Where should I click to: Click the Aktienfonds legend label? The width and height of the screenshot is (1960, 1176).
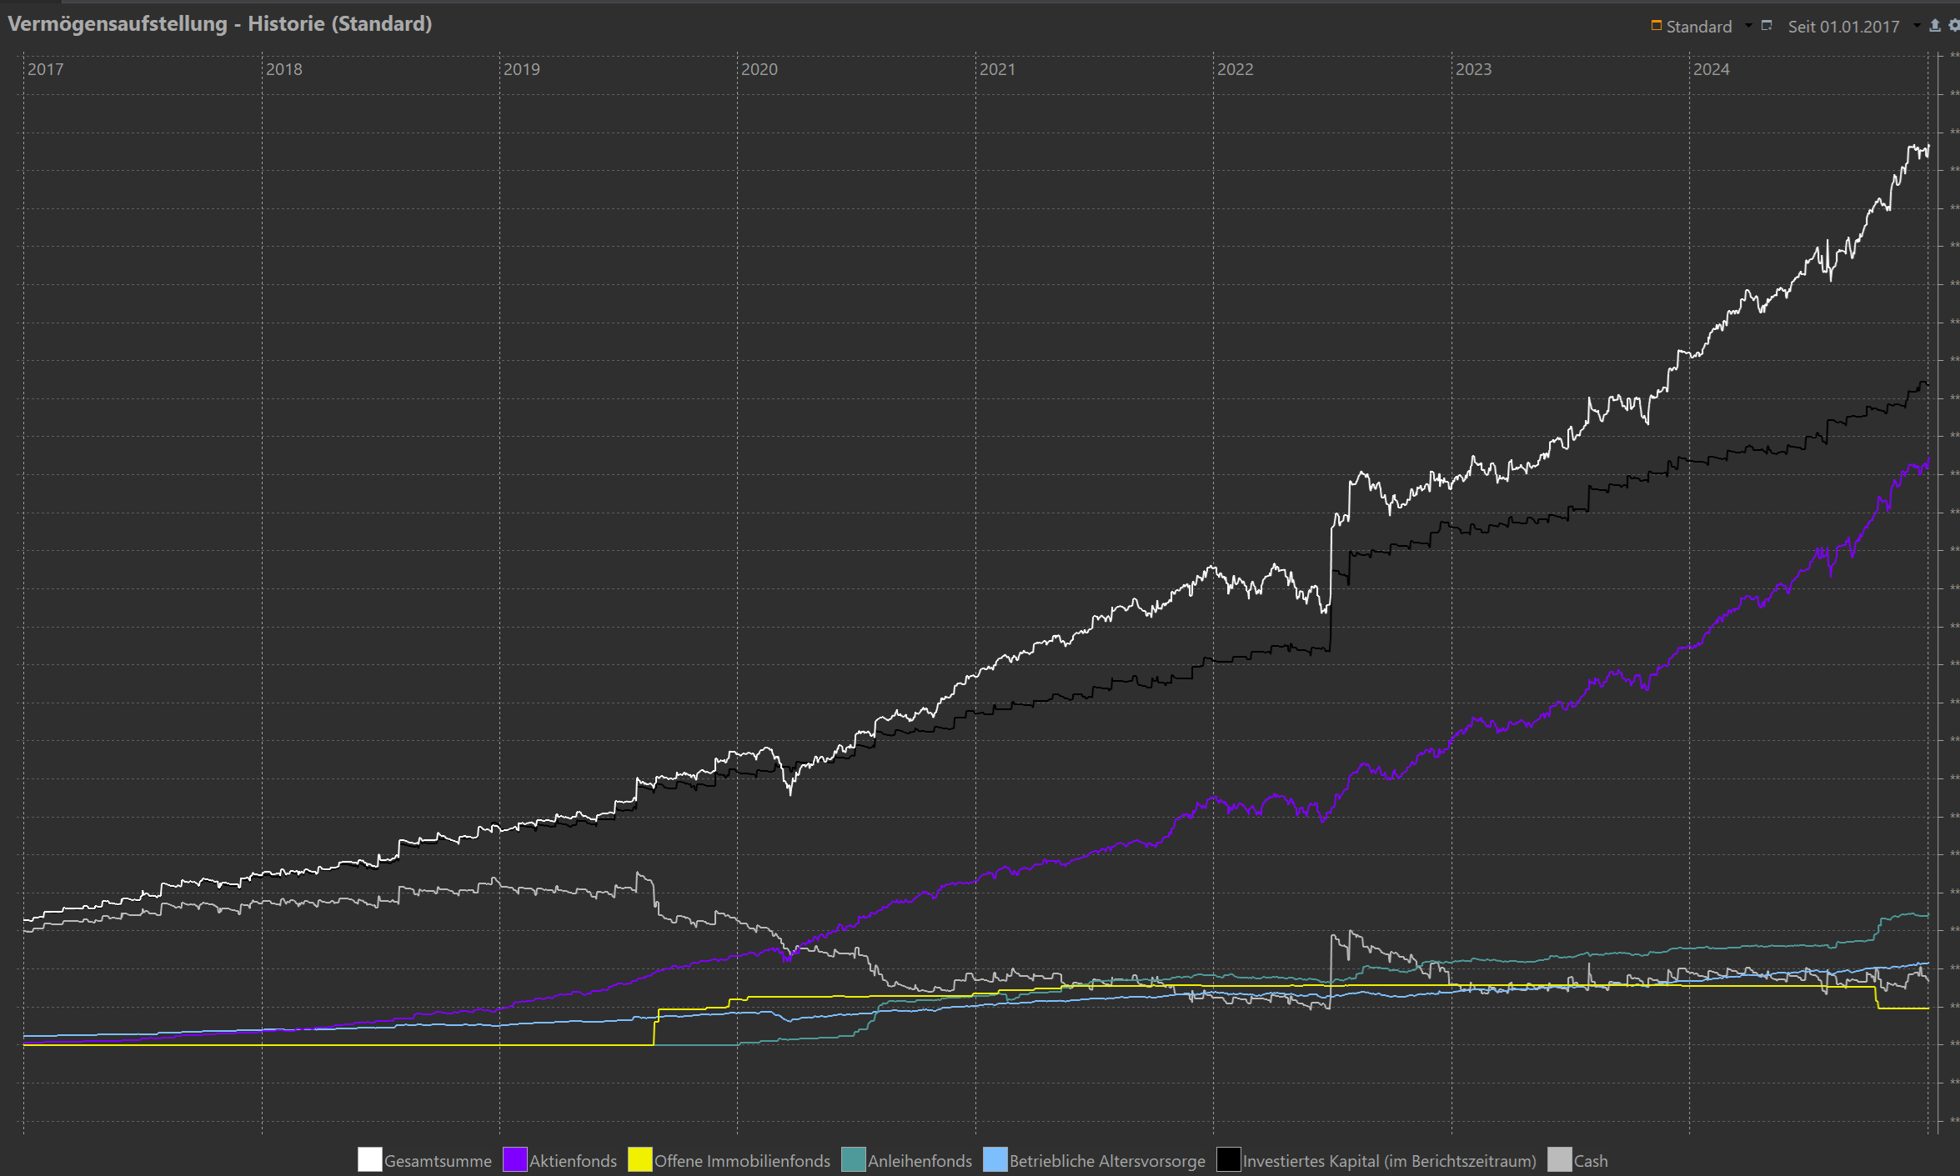pyautogui.click(x=573, y=1160)
